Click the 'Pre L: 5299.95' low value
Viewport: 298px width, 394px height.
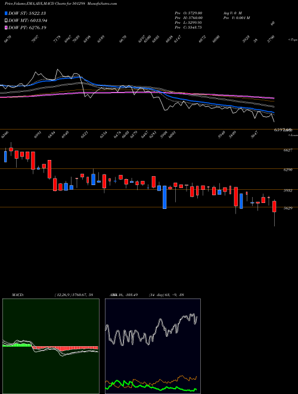[188, 22]
